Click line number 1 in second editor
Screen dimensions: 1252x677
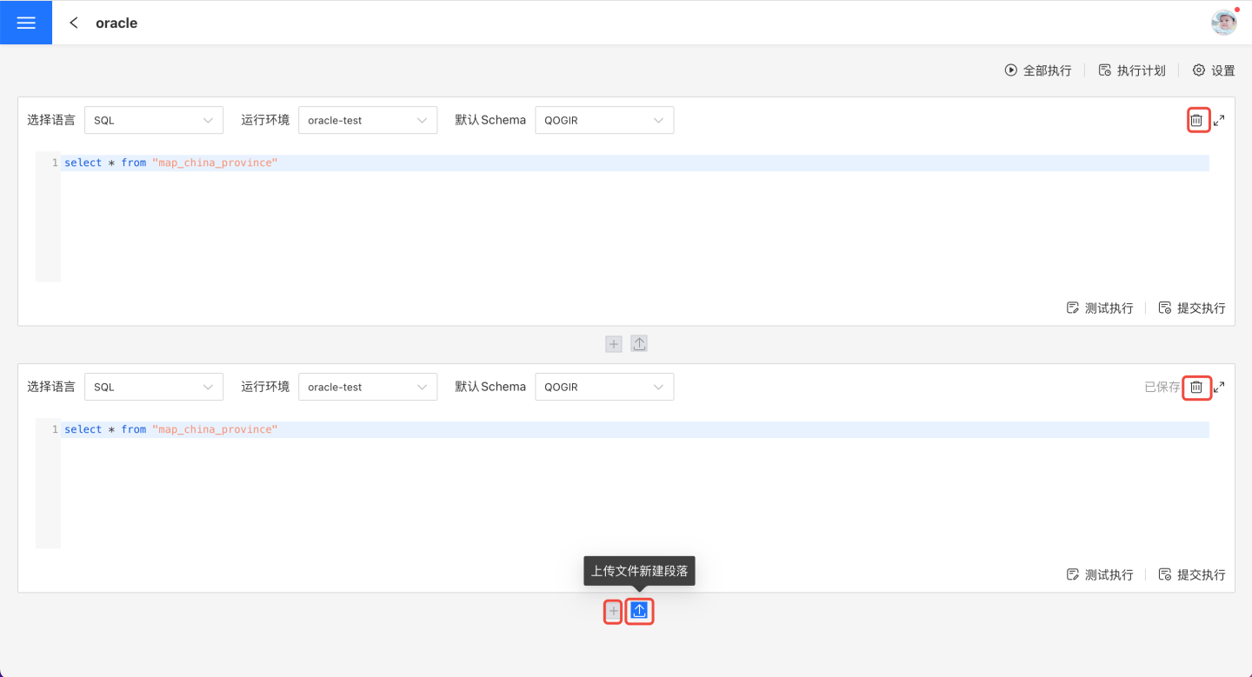(55, 430)
